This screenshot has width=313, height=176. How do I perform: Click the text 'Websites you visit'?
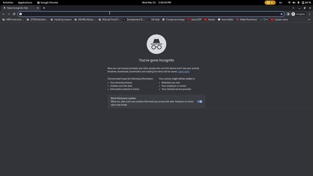pyautogui.click(x=171, y=83)
